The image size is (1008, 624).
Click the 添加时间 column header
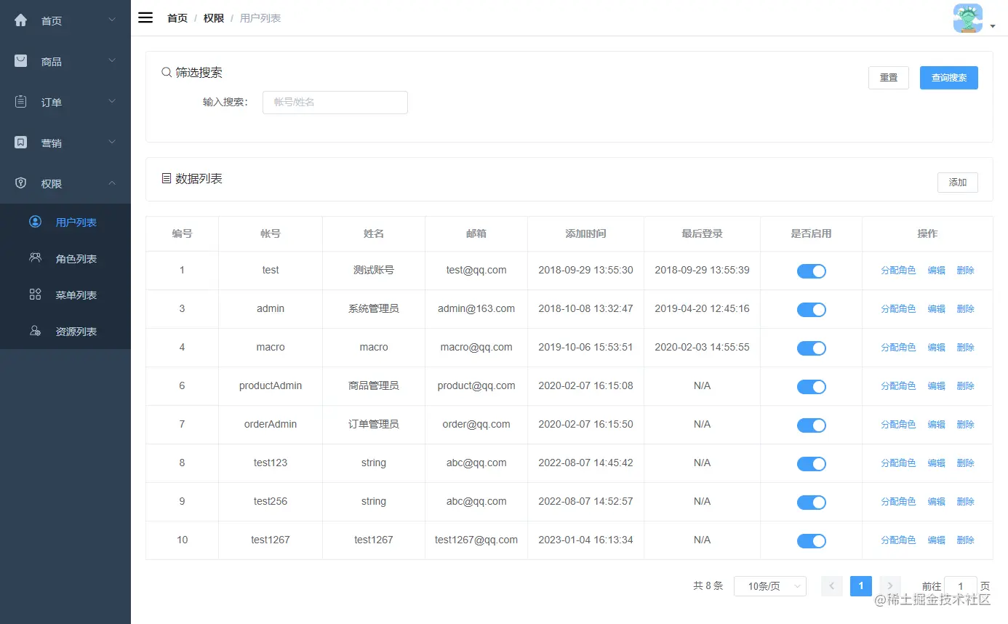585,233
